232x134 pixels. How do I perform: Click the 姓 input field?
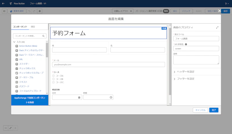tap(79, 50)
